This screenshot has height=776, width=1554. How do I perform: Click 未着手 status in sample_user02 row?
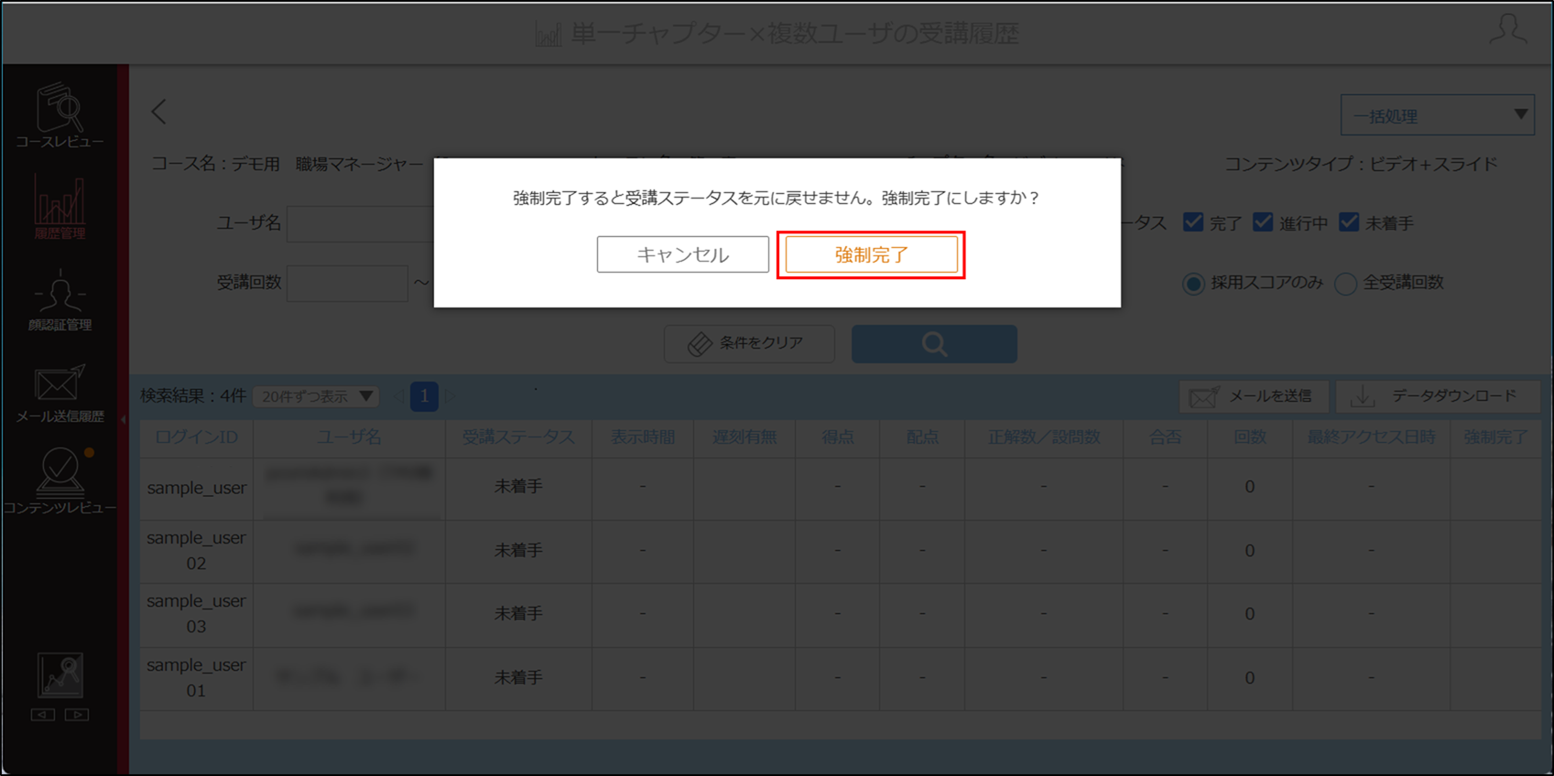(518, 551)
